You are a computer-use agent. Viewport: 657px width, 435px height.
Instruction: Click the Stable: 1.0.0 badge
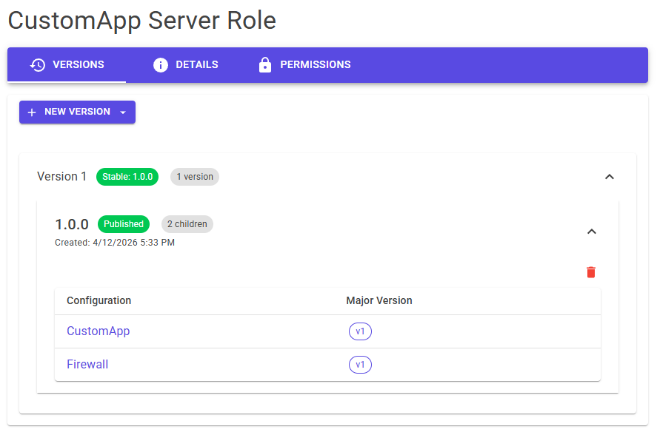pyautogui.click(x=127, y=177)
